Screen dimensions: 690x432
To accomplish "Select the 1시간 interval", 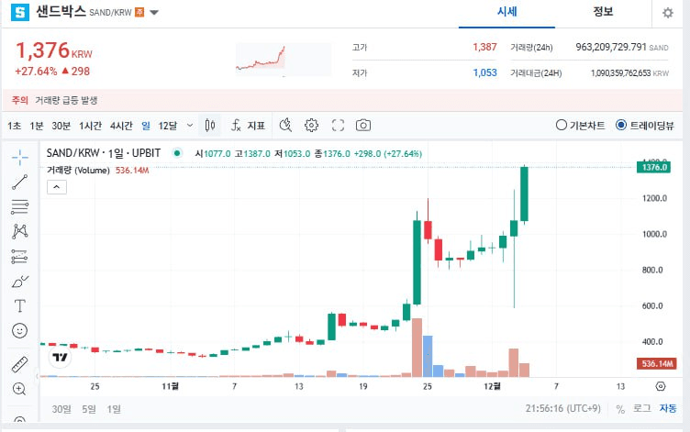I will [x=90, y=126].
